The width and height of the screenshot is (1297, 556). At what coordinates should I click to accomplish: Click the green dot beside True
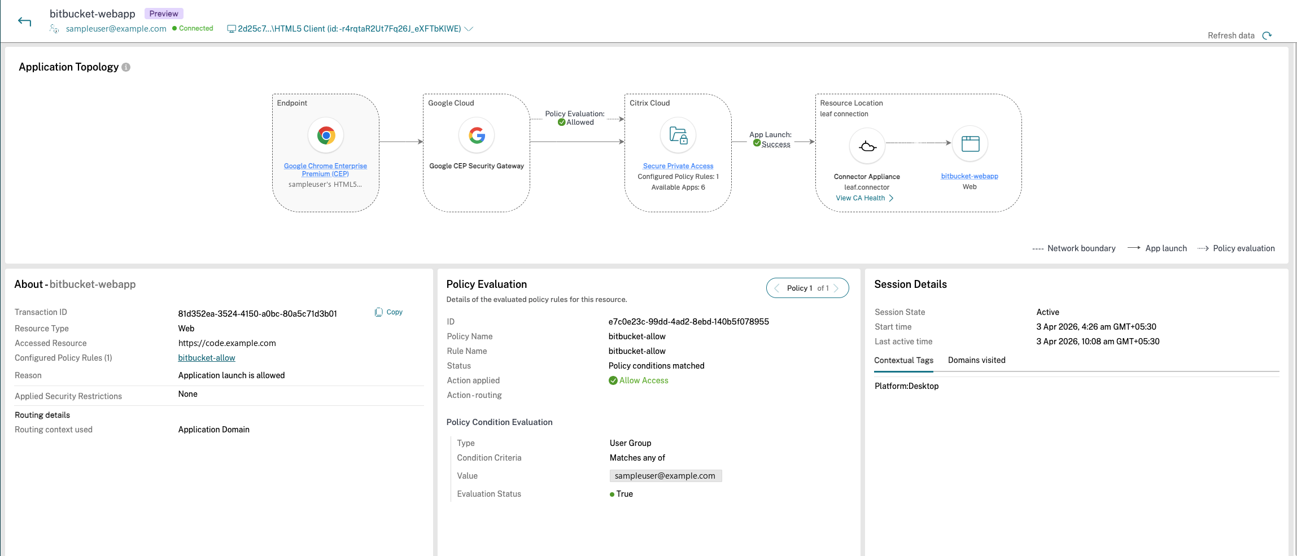point(612,494)
